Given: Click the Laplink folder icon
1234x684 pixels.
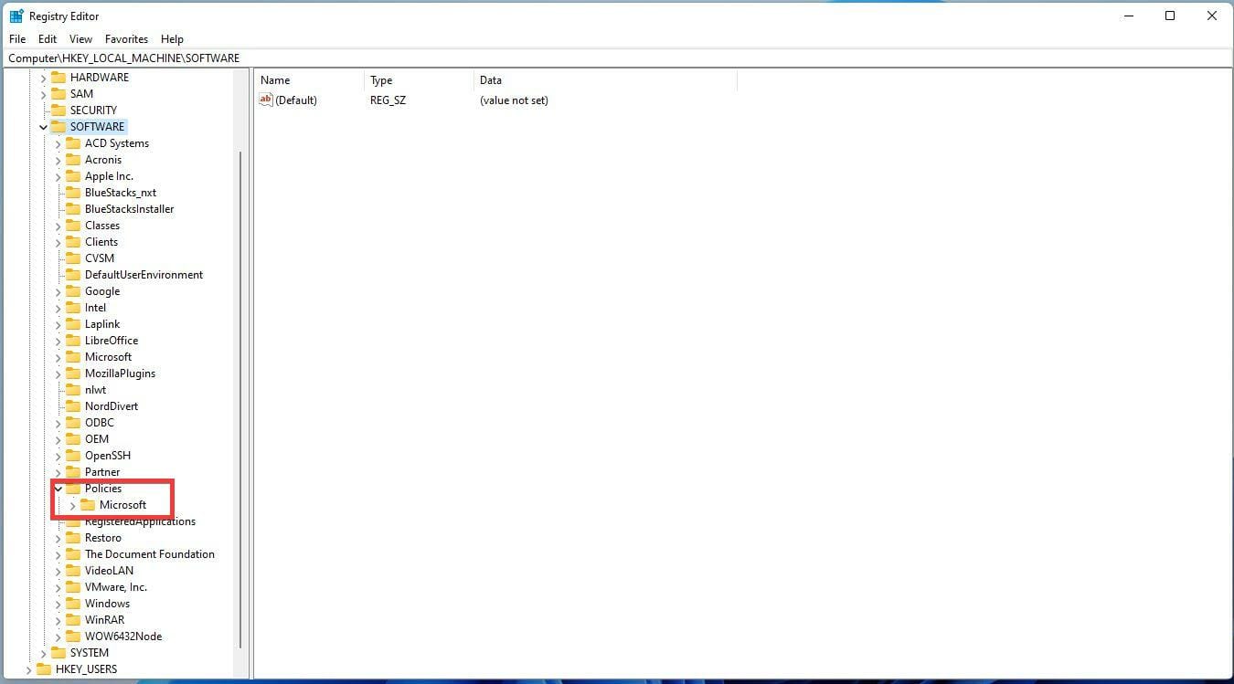Looking at the screenshot, I should pos(73,324).
